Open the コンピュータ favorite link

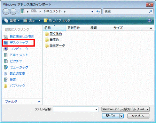[19, 49]
